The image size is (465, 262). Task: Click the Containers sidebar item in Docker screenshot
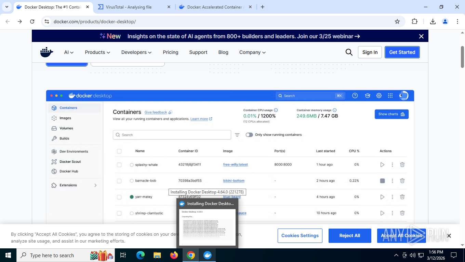pyautogui.click(x=75, y=108)
